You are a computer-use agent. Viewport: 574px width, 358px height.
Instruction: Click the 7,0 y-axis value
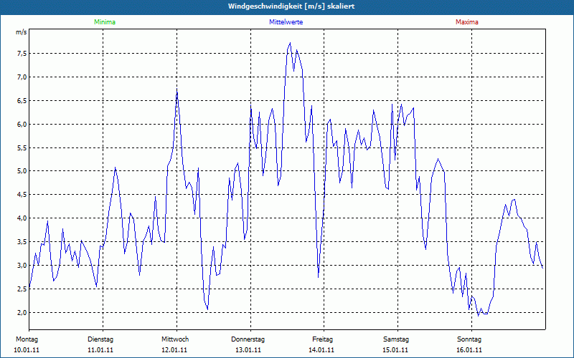point(22,77)
